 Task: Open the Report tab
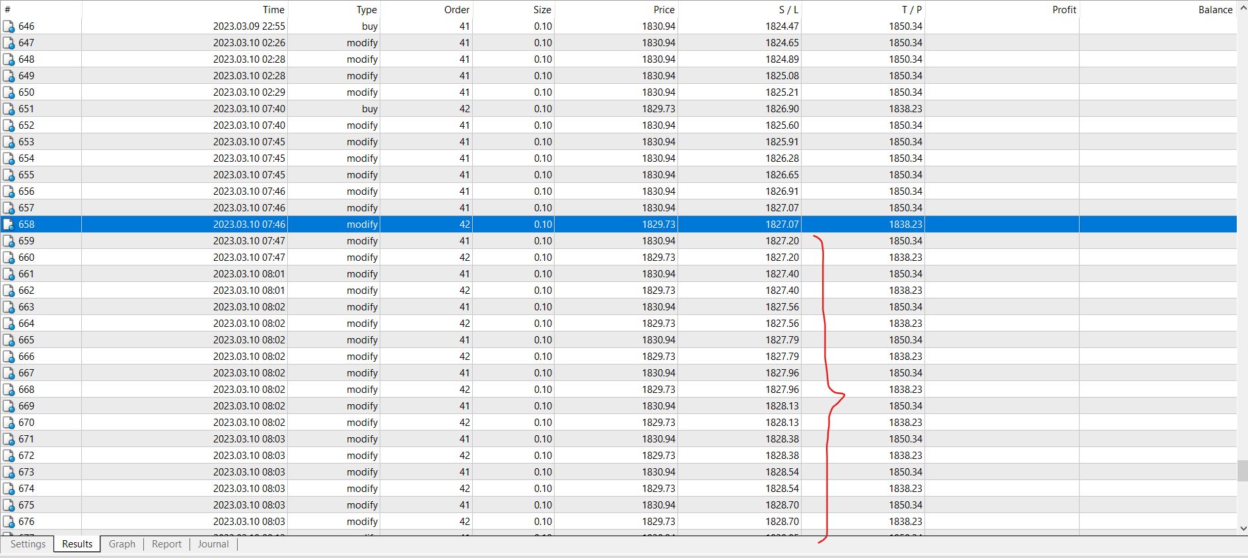click(x=166, y=544)
